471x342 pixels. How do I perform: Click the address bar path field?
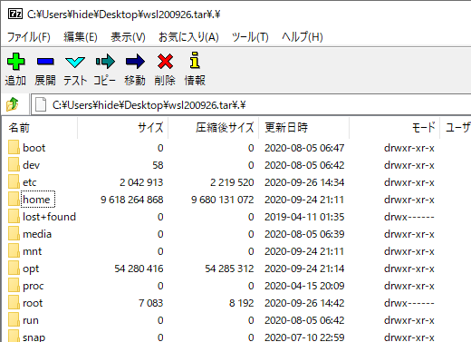pos(251,104)
